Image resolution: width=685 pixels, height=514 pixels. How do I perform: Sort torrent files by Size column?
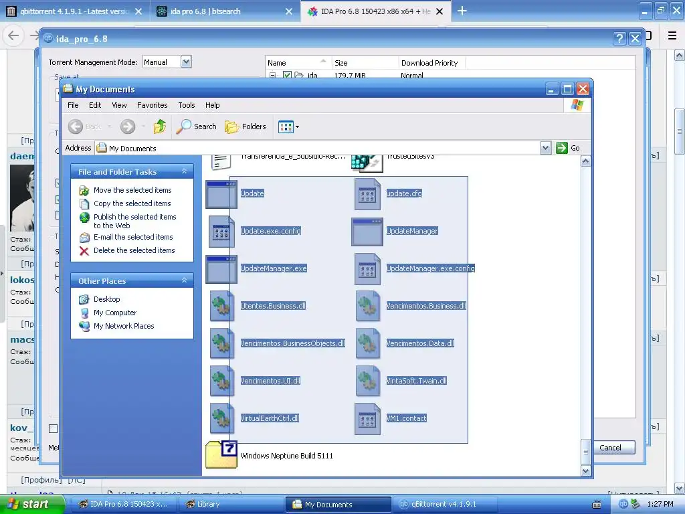point(365,63)
